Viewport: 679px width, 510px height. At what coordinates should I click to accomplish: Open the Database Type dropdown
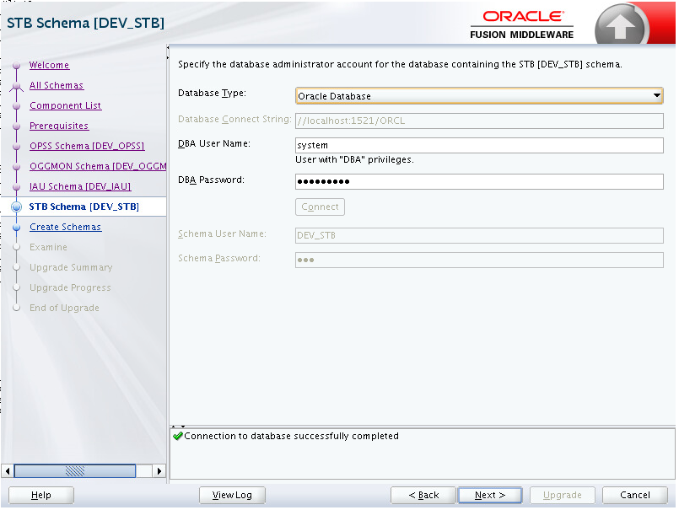click(x=479, y=96)
